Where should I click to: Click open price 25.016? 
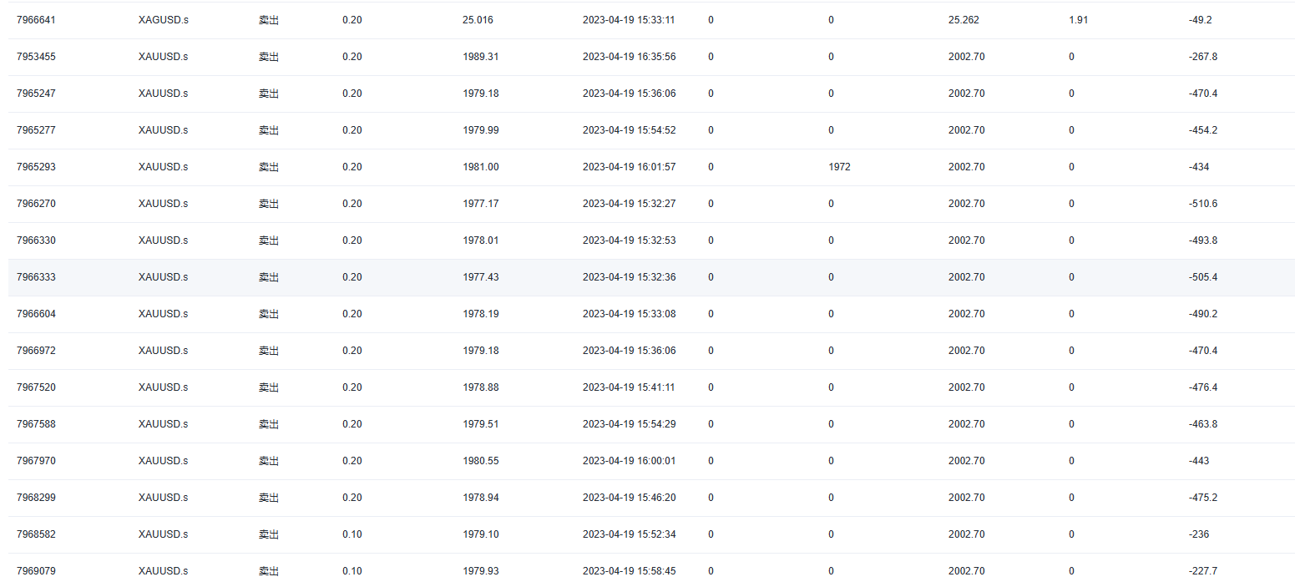[478, 20]
